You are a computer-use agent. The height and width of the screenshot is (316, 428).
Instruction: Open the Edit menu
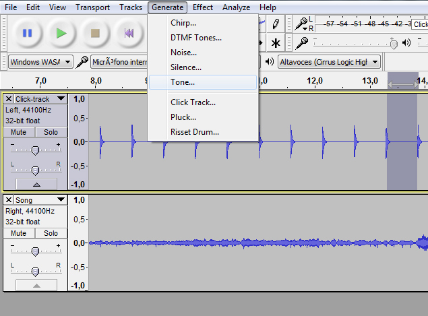(33, 7)
